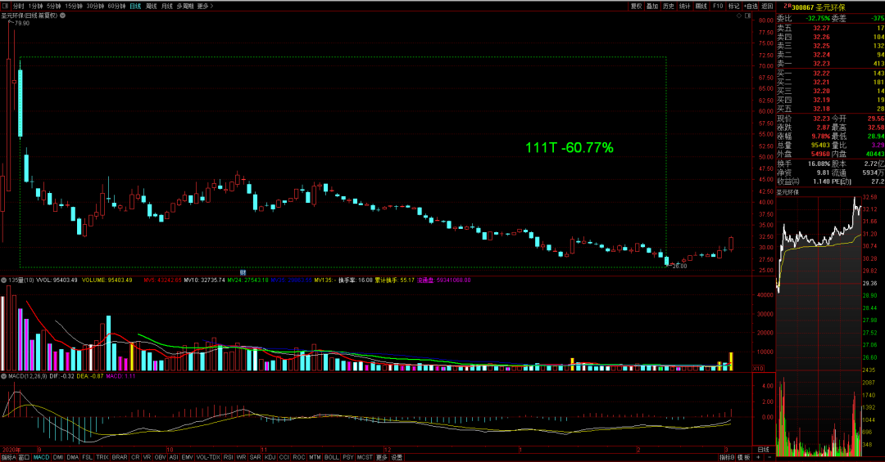
Task: Select the SAR indicator tab
Action: coord(256,457)
